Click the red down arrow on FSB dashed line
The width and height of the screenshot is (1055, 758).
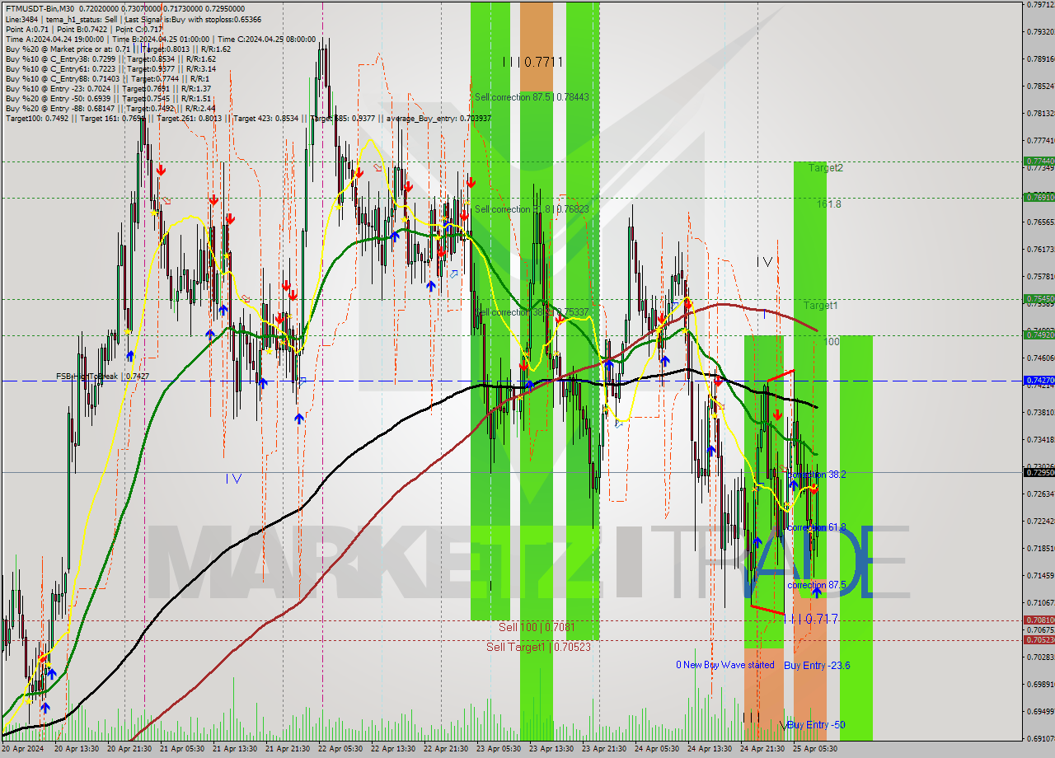pyautogui.click(x=718, y=381)
